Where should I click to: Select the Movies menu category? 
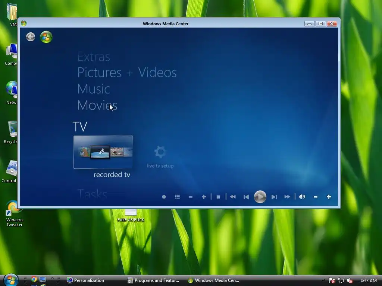click(x=97, y=105)
